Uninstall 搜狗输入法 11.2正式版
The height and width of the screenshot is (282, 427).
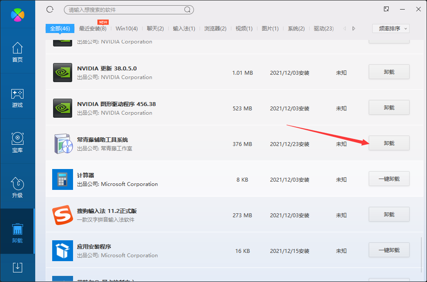coord(389,215)
